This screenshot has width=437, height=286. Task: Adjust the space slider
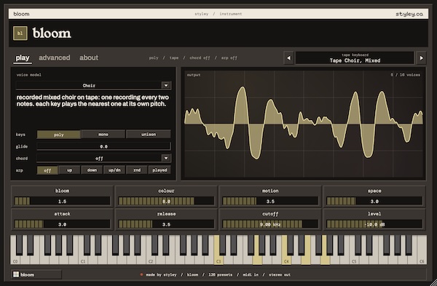click(x=374, y=201)
